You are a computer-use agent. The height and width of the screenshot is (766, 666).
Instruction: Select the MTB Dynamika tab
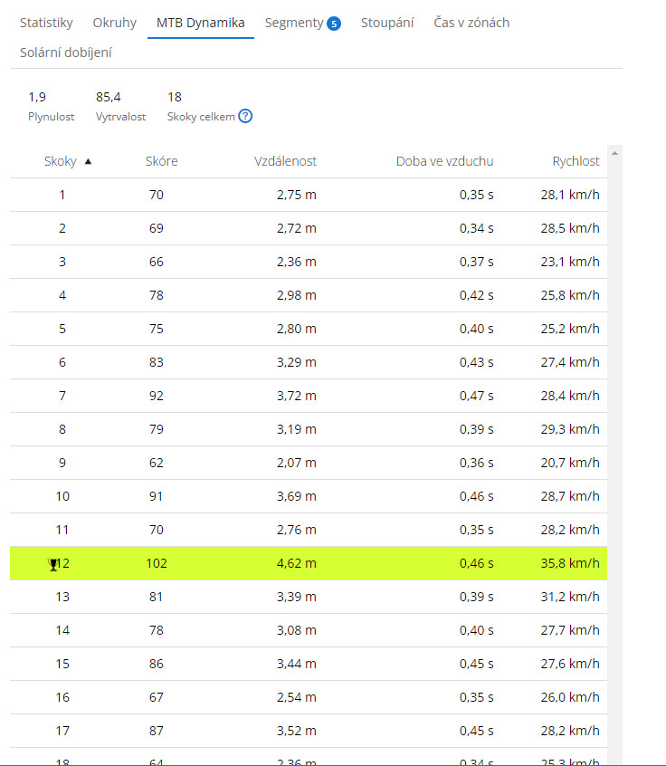pos(200,23)
